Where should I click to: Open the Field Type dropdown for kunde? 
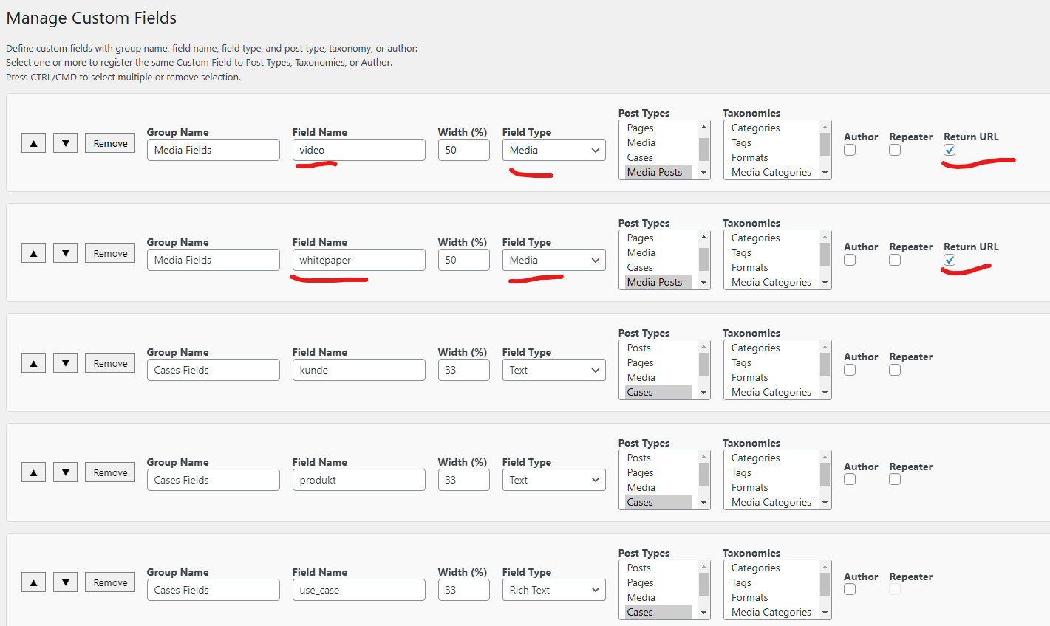554,370
